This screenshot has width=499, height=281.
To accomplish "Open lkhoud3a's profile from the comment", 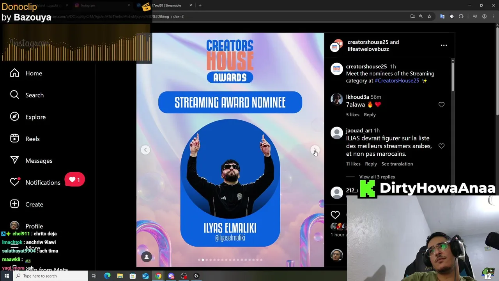I will [357, 97].
